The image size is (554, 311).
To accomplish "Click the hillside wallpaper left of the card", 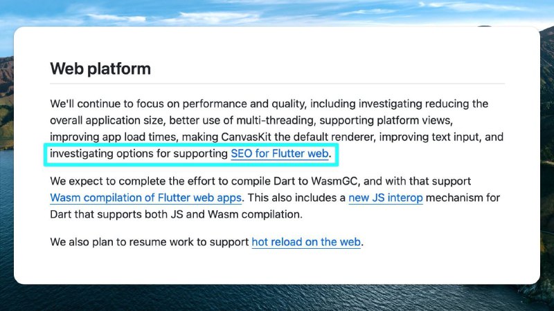I will tap(6, 102).
